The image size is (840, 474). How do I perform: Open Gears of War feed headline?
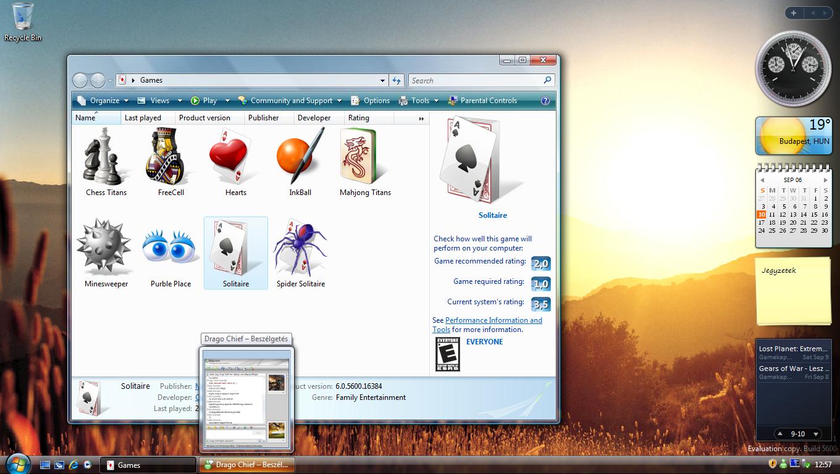point(794,372)
